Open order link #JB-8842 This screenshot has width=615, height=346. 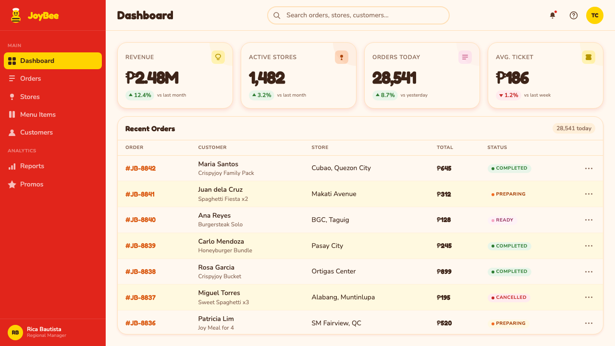pos(140,169)
